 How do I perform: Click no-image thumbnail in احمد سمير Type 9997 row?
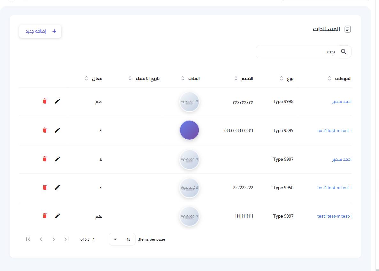pos(189,159)
